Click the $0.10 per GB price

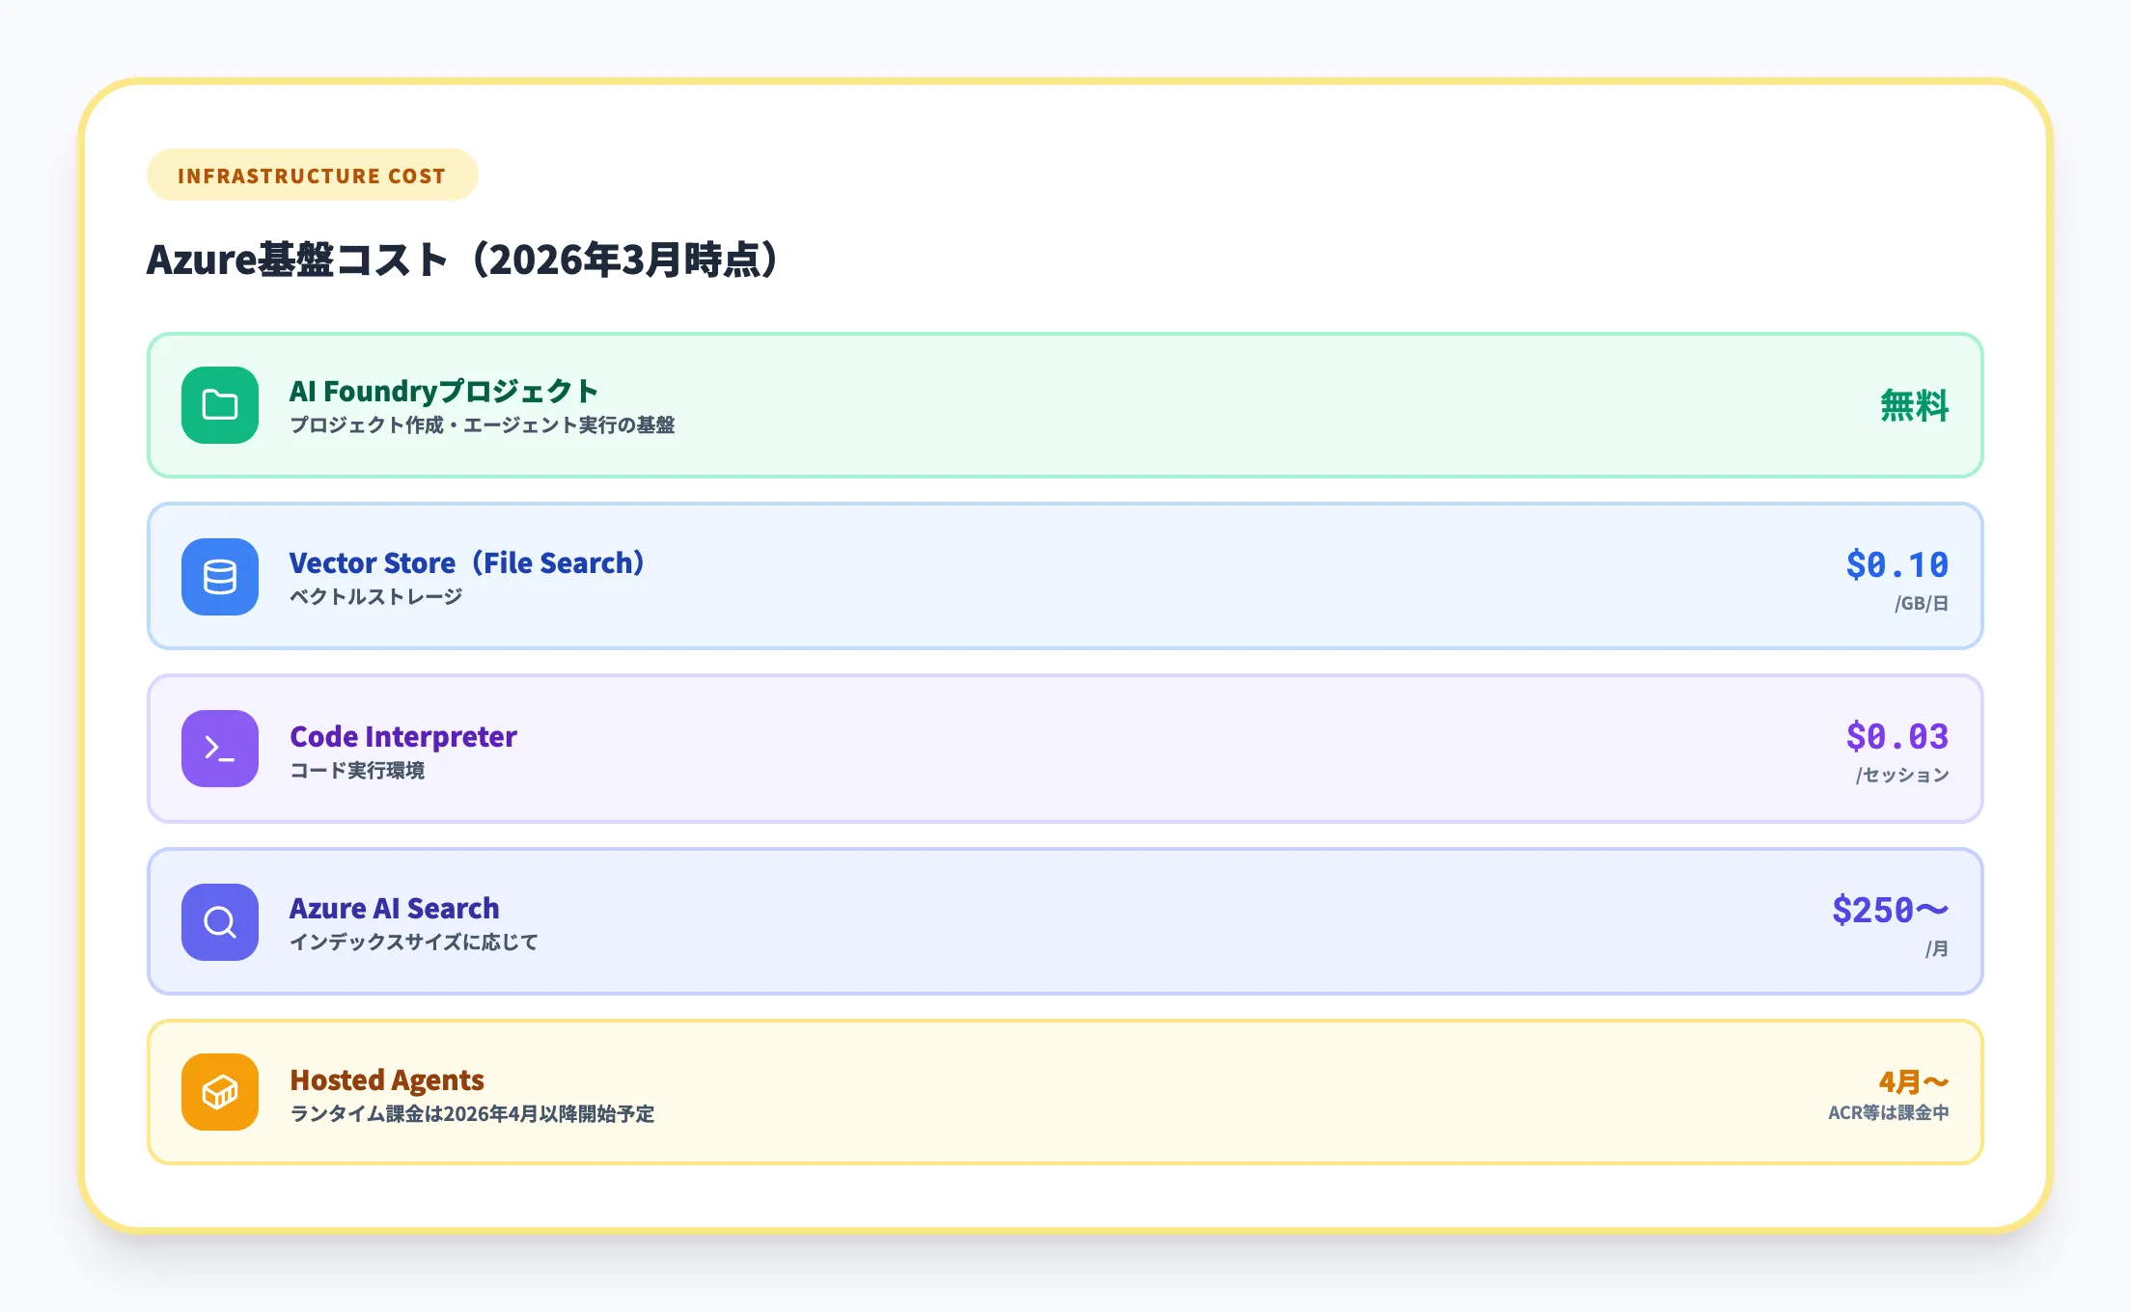coord(1896,564)
